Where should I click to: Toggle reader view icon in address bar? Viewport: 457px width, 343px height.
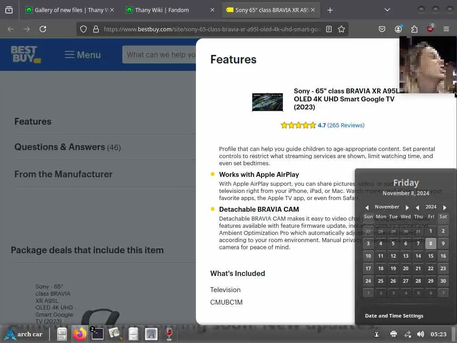point(329,29)
